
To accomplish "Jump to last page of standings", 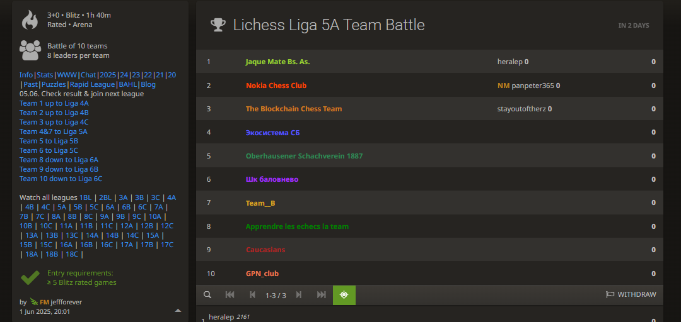I will [x=322, y=295].
